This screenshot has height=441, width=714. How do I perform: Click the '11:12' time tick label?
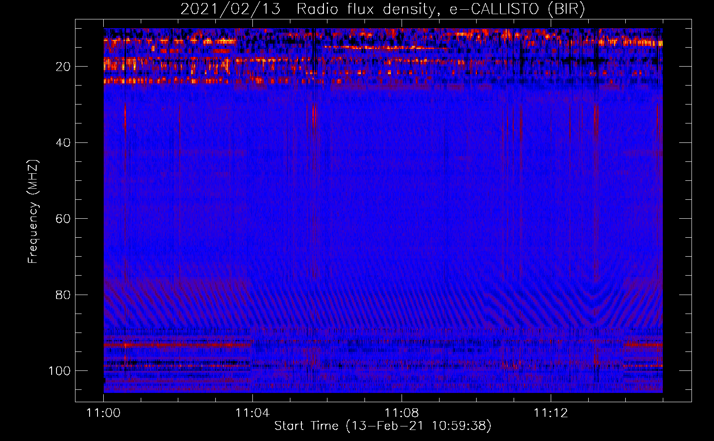click(x=551, y=413)
